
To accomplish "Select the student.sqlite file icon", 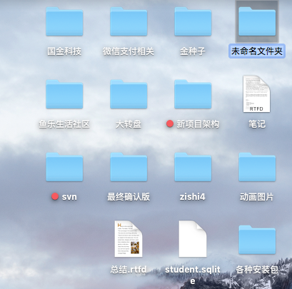I will coord(193,238).
